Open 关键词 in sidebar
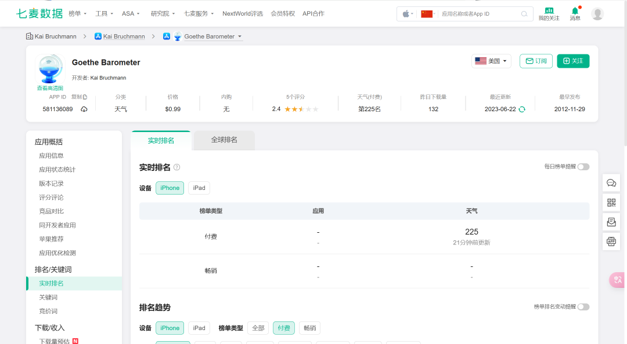 pos(48,297)
